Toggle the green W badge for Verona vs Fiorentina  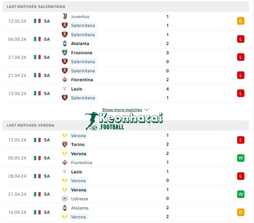coord(241,158)
